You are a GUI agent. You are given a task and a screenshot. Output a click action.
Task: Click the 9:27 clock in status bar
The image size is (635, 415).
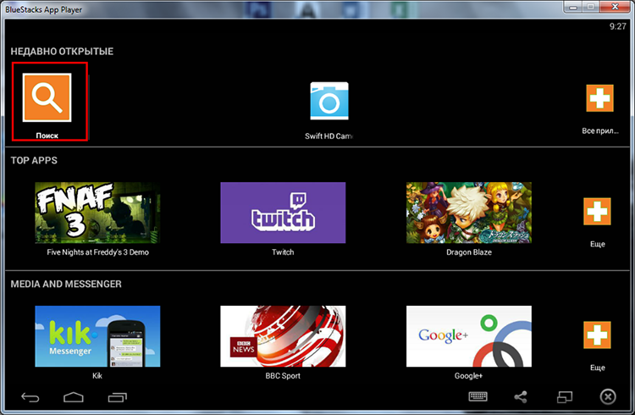tap(617, 26)
